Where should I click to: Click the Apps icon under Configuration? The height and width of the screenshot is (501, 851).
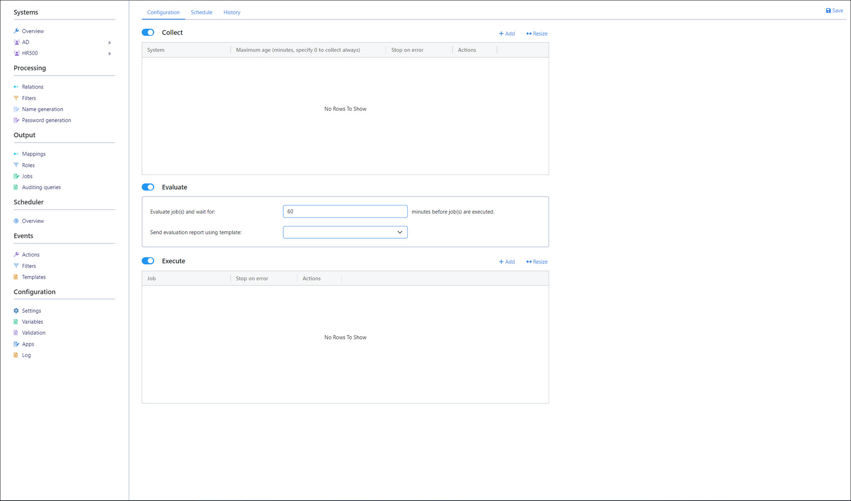(x=16, y=344)
